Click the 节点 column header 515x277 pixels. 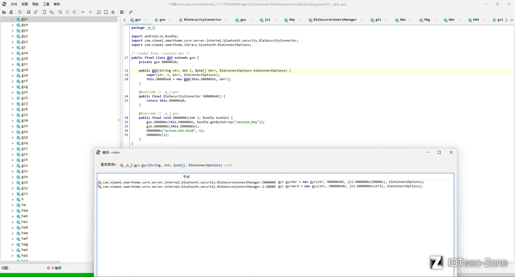186,177
